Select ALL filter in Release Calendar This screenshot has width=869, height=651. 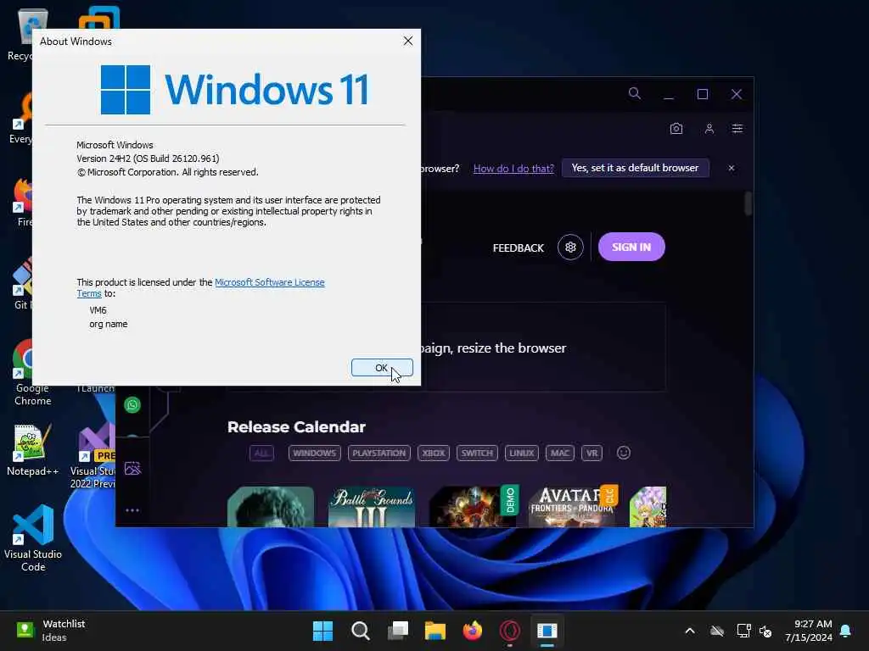(x=261, y=453)
